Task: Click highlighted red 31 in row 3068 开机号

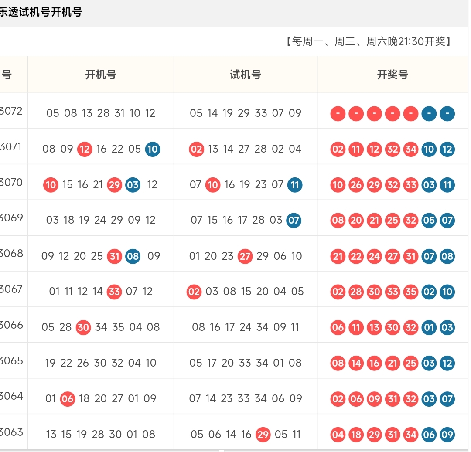Action: [114, 256]
